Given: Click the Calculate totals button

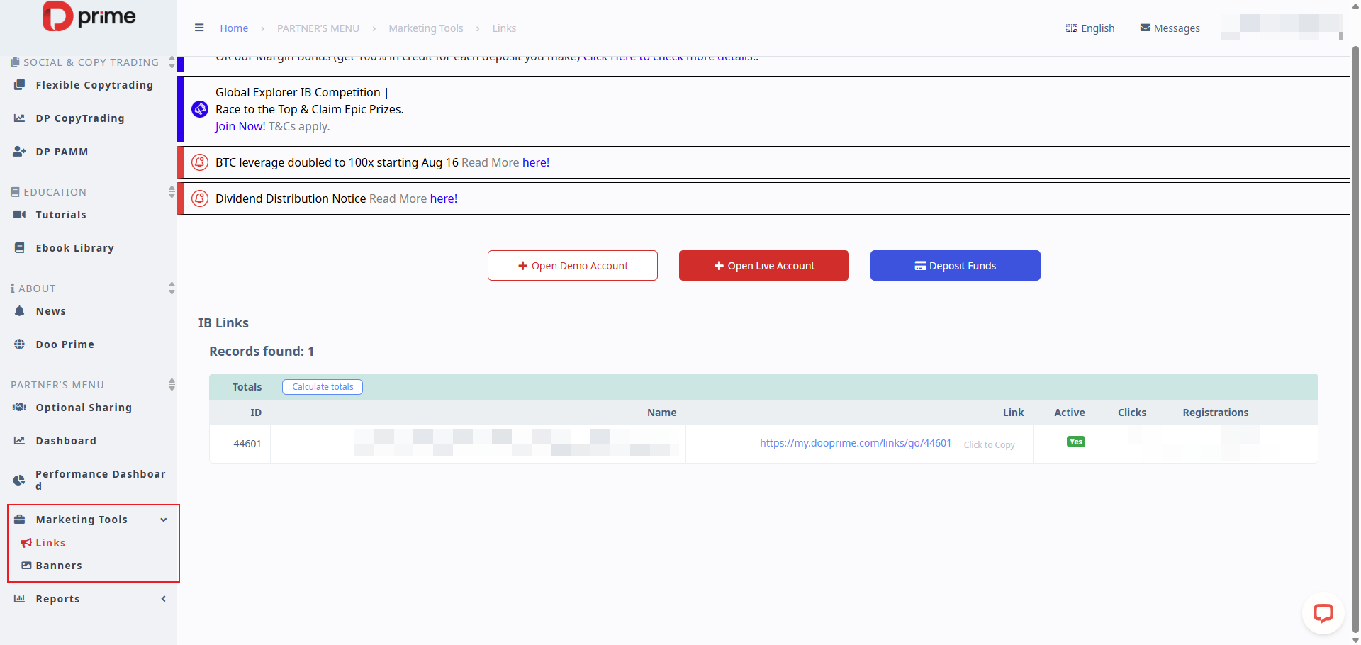Looking at the screenshot, I should [323, 387].
